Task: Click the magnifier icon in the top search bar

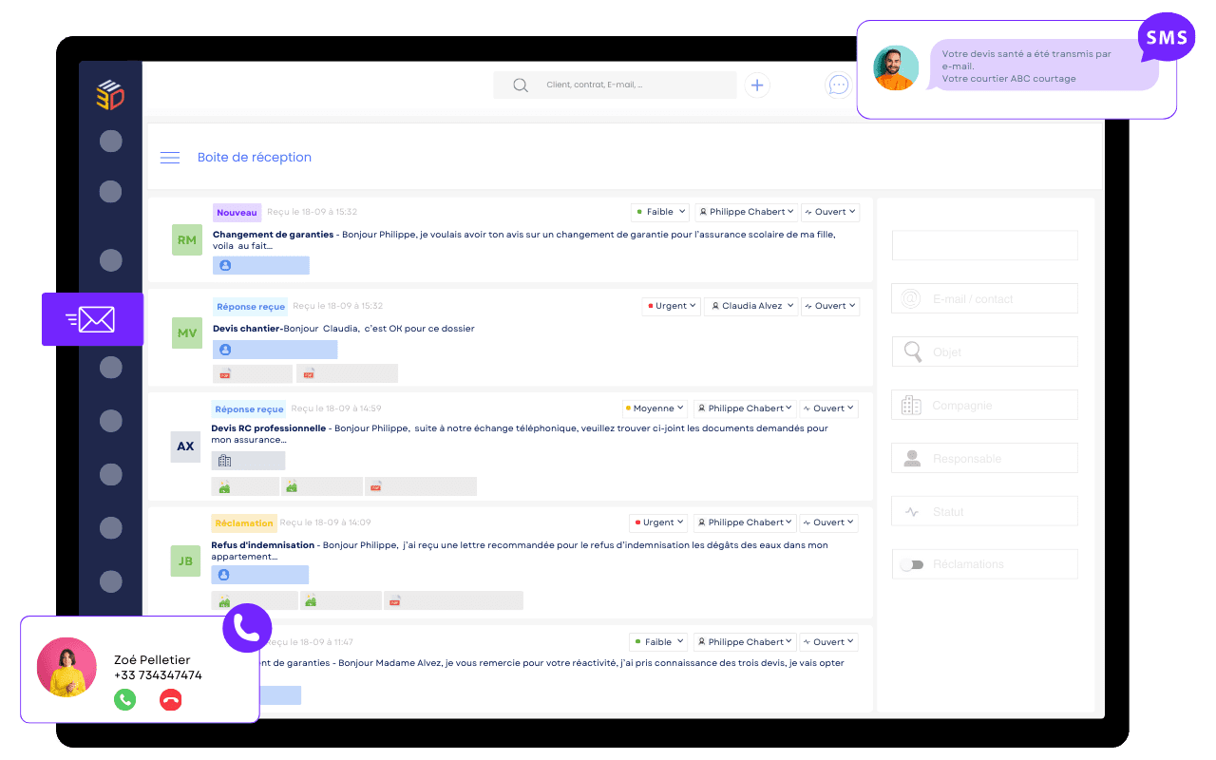Action: pos(521,85)
